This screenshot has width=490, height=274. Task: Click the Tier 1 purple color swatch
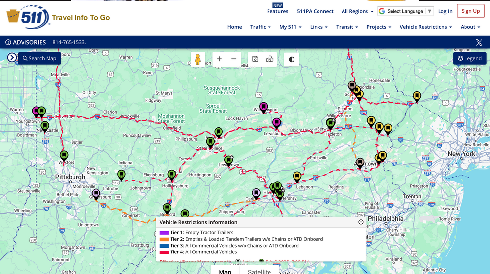click(x=164, y=233)
